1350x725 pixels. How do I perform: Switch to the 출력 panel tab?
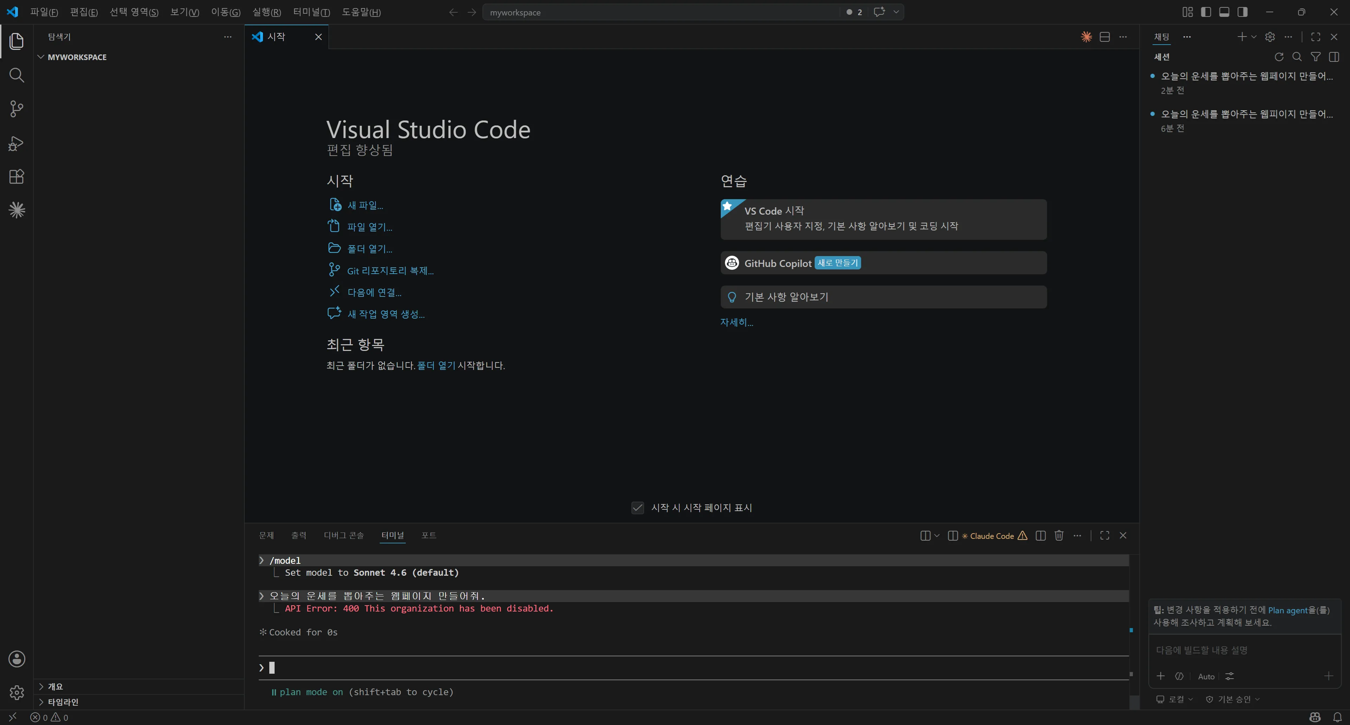(x=299, y=535)
